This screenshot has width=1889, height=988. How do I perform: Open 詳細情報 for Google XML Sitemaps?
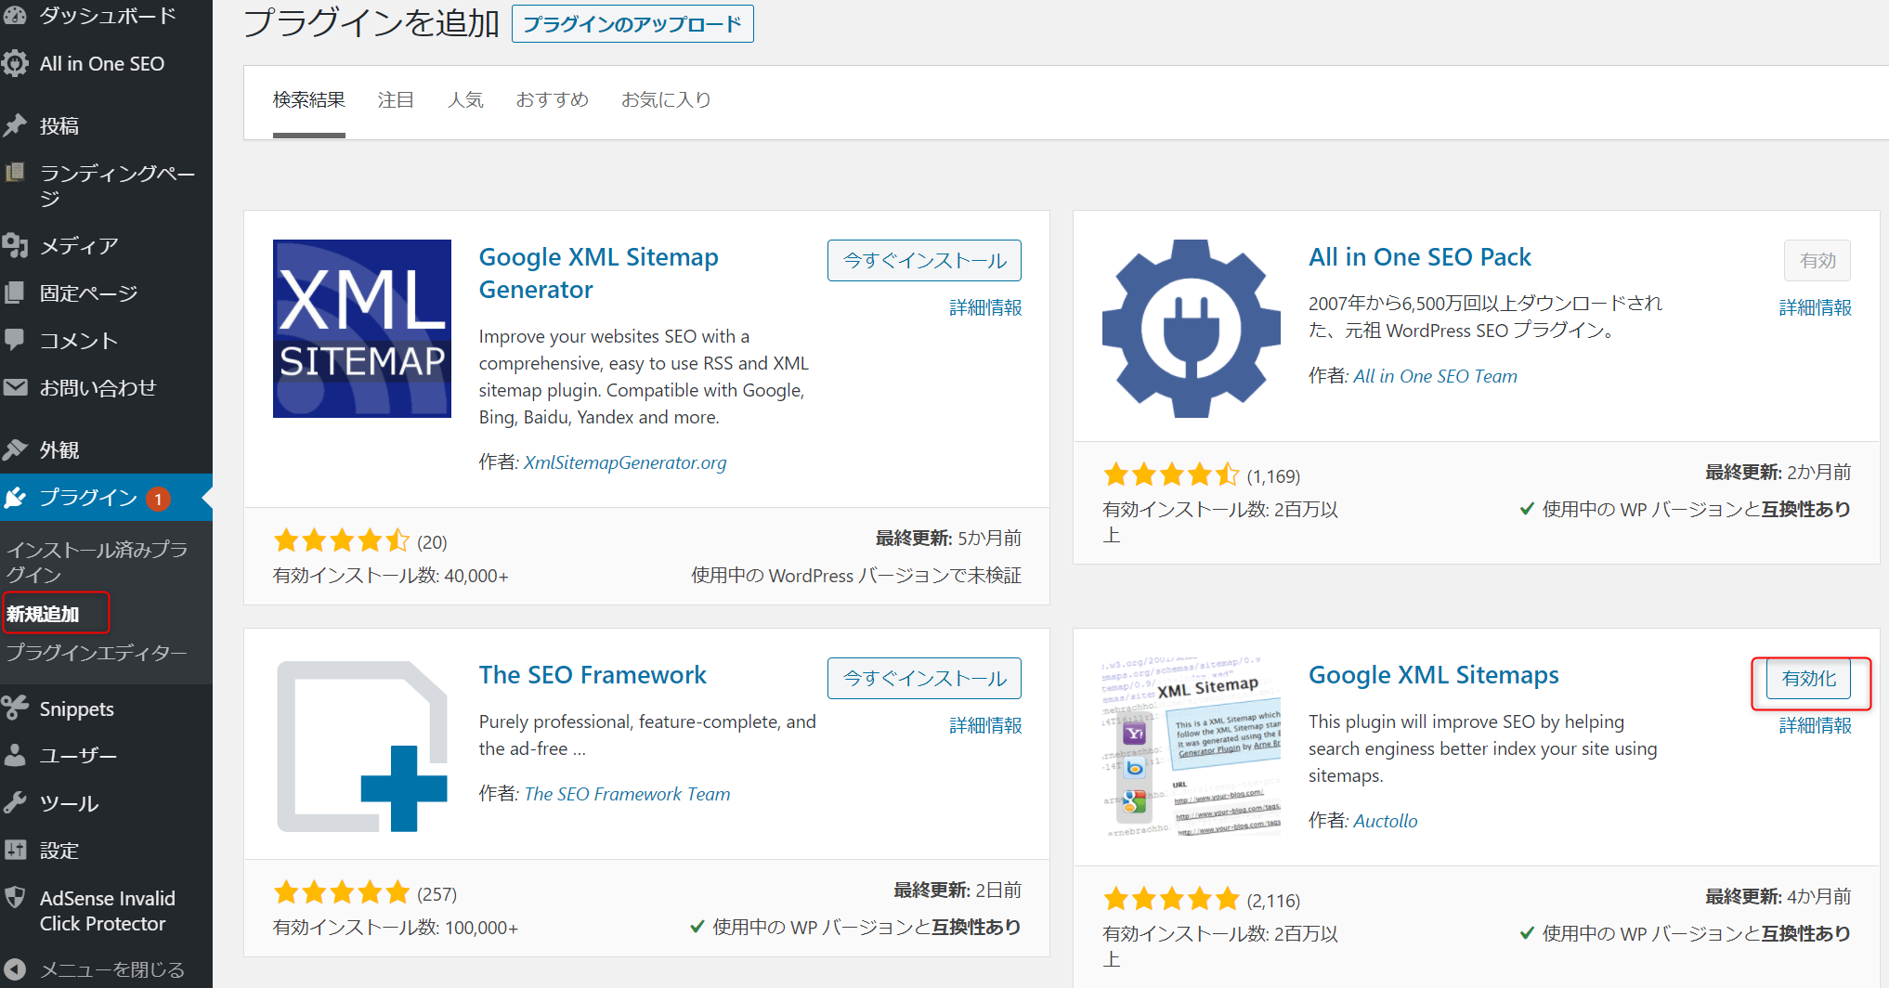pyautogui.click(x=1815, y=725)
